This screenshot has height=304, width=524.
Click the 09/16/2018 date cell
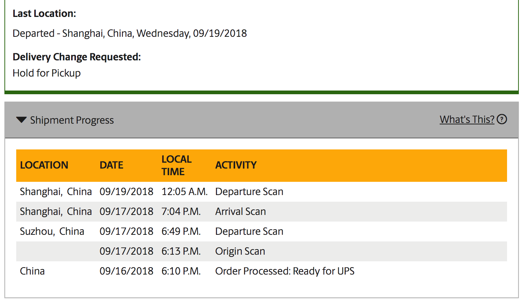[126, 271]
